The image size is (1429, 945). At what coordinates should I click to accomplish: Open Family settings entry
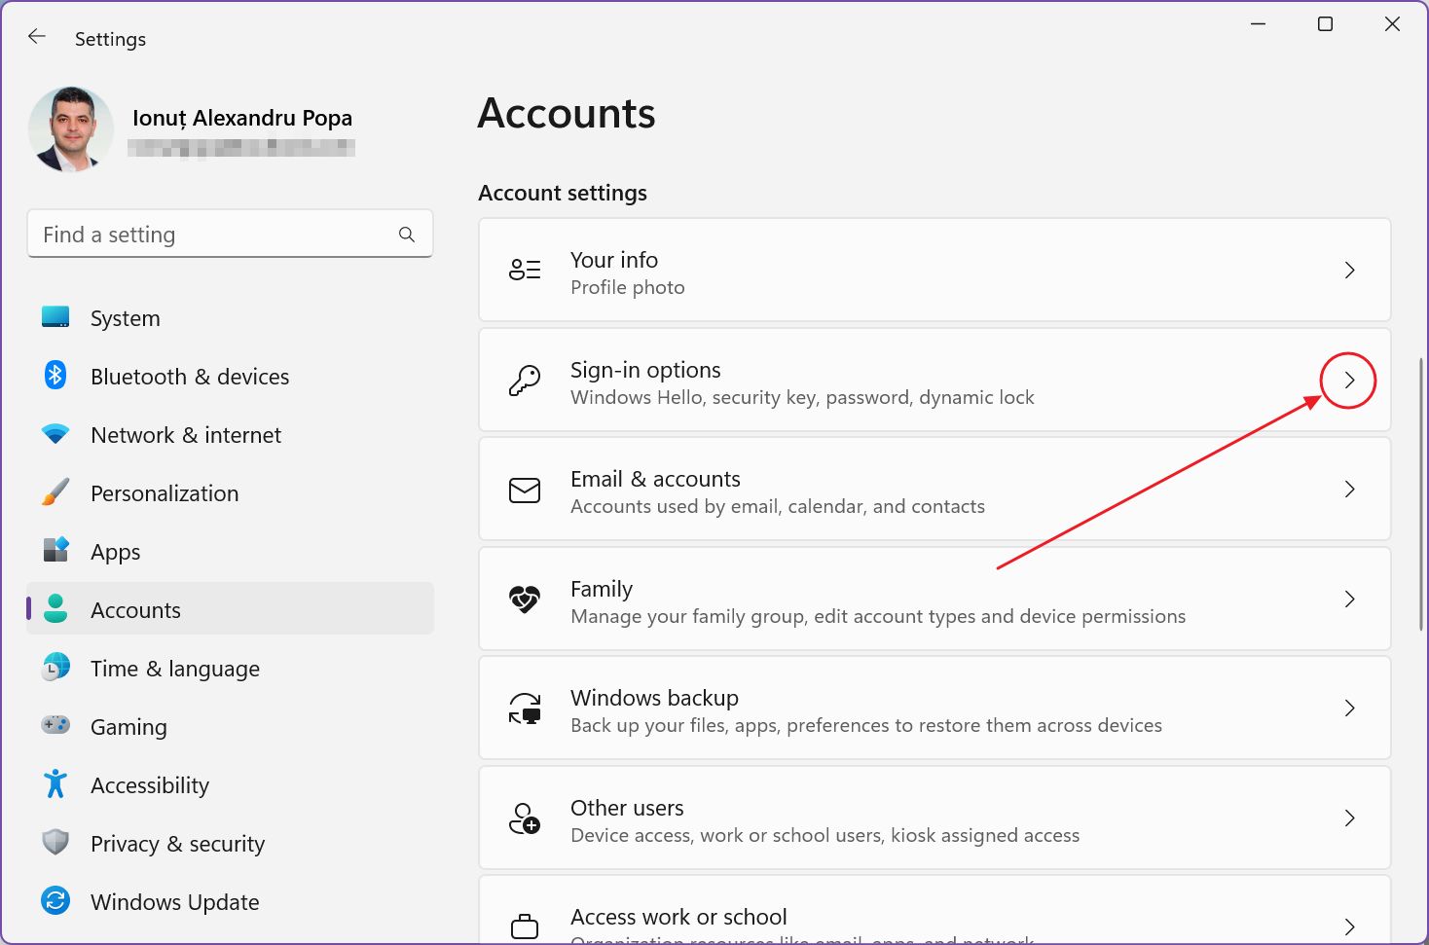934,599
